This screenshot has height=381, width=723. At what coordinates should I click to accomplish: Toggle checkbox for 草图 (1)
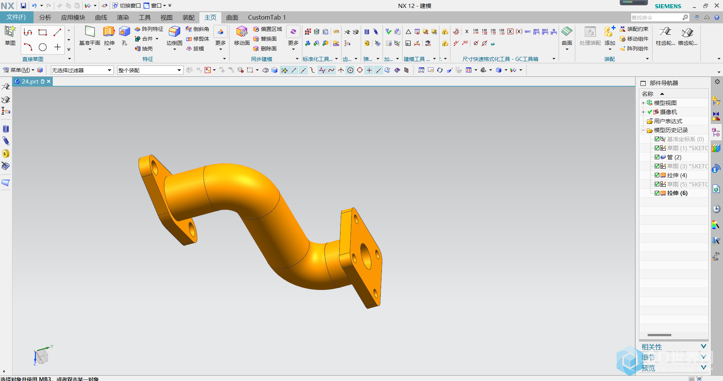coord(657,148)
